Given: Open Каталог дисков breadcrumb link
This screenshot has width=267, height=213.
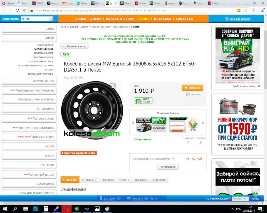Looking at the screenshot, I should tap(100, 27).
